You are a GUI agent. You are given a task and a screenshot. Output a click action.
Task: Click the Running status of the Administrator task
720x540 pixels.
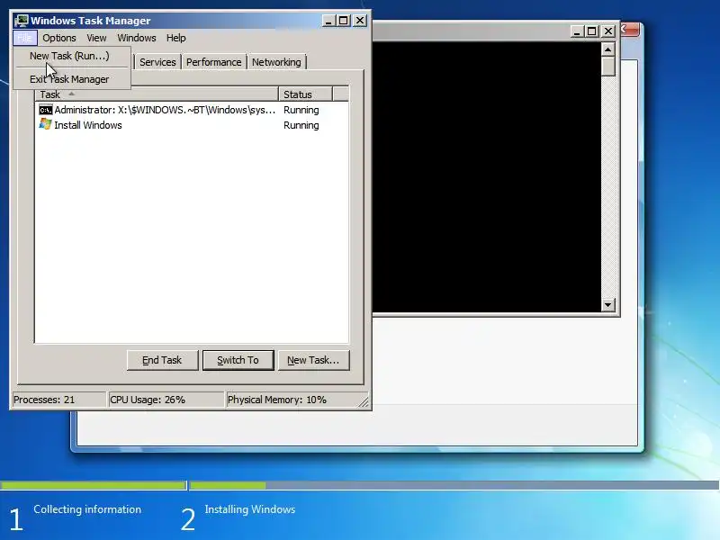(x=301, y=110)
